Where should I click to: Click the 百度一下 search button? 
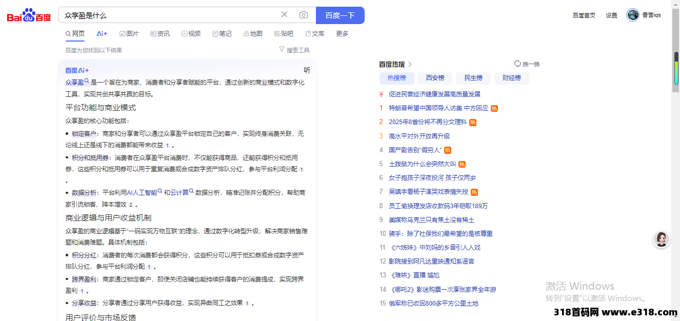340,15
